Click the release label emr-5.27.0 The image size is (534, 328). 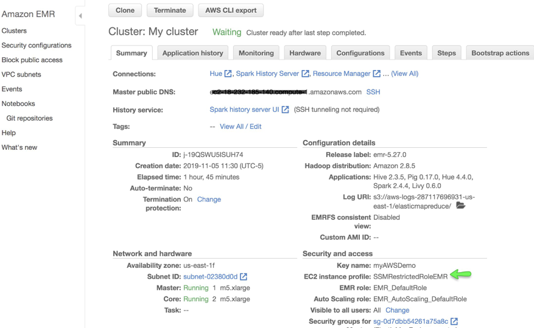(x=390, y=155)
